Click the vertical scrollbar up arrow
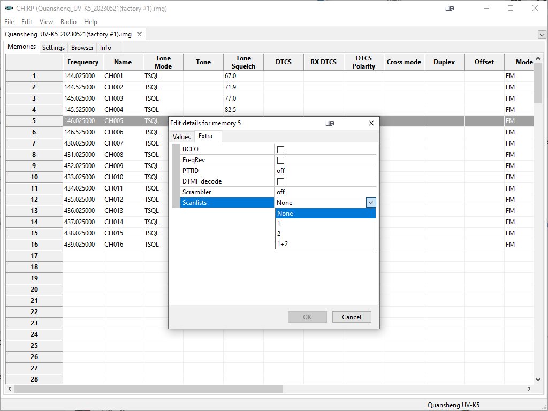Image resolution: width=548 pixels, height=411 pixels. pos(538,58)
